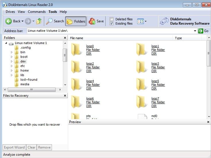Open the Commands menu
The image size is (211, 158).
pyautogui.click(x=37, y=12)
